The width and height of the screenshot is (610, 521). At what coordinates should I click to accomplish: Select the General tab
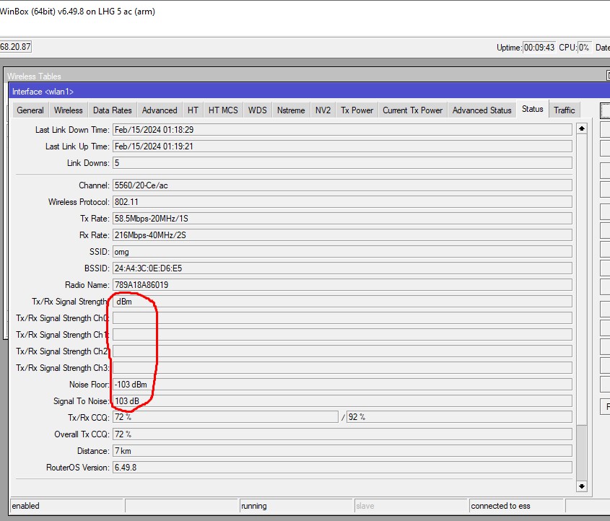pos(30,110)
